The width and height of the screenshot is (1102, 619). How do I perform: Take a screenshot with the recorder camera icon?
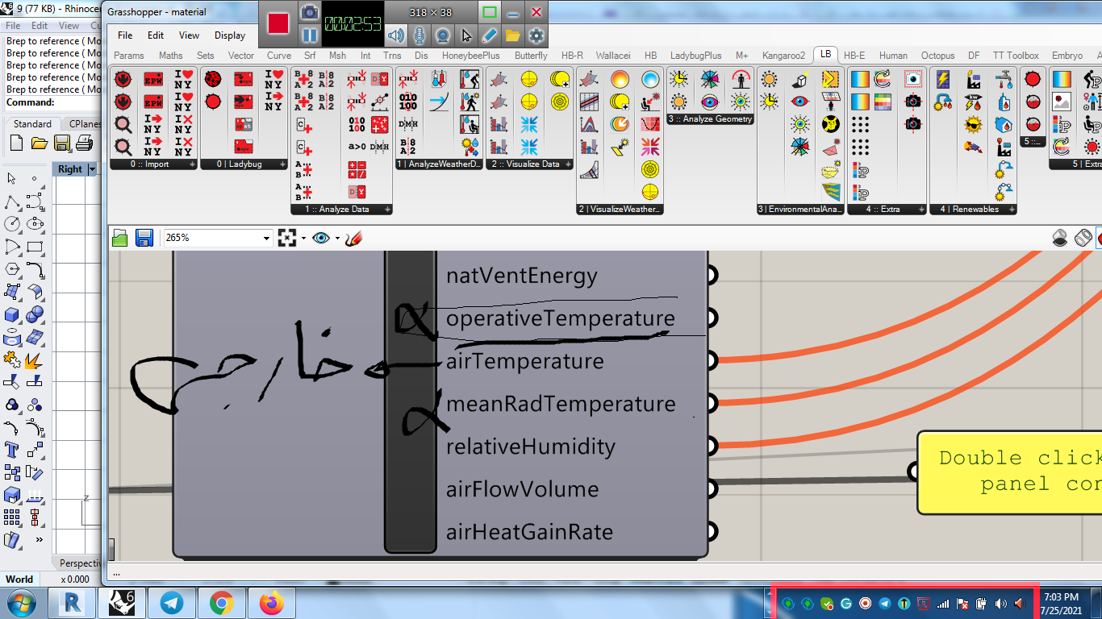[x=309, y=12]
